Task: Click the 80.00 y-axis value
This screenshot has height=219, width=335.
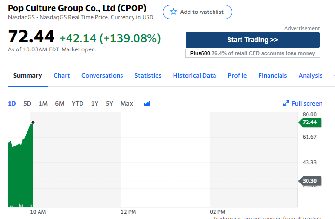Action: (x=309, y=114)
